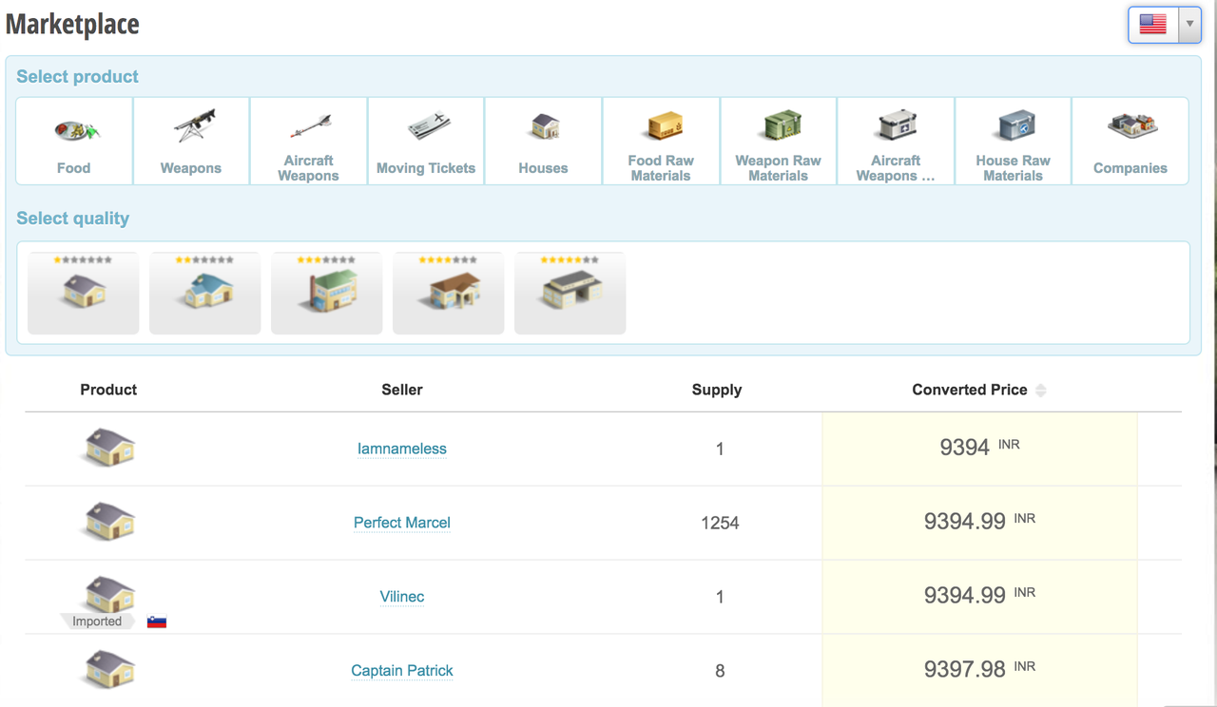Pick the Aircraft Weapons raw materials category
The height and width of the screenshot is (707, 1217).
(x=896, y=141)
